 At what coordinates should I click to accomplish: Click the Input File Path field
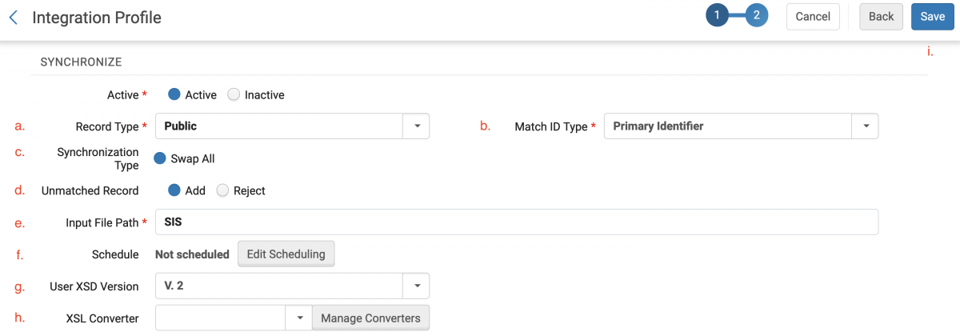point(516,222)
